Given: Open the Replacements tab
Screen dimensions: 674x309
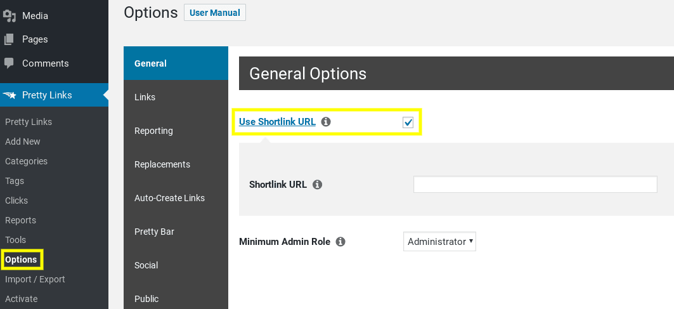Looking at the screenshot, I should point(176,164).
